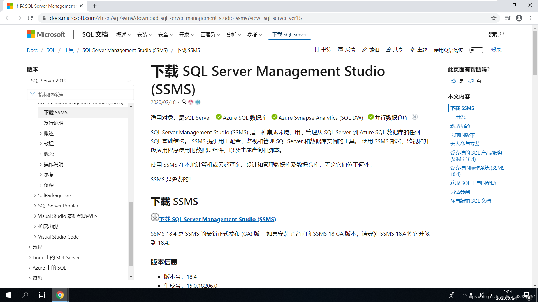Viewport: 538px width, 302px height.
Task: Open the 分析 navigation menu
Action: point(234,34)
